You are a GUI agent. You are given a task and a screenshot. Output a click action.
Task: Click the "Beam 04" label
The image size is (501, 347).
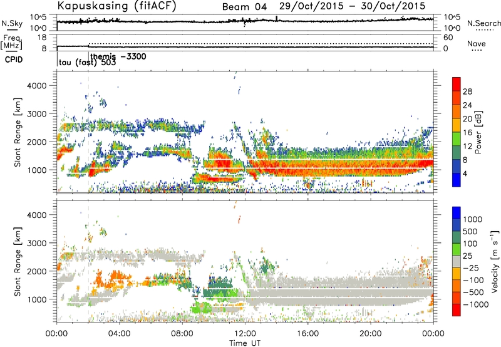[x=244, y=7]
